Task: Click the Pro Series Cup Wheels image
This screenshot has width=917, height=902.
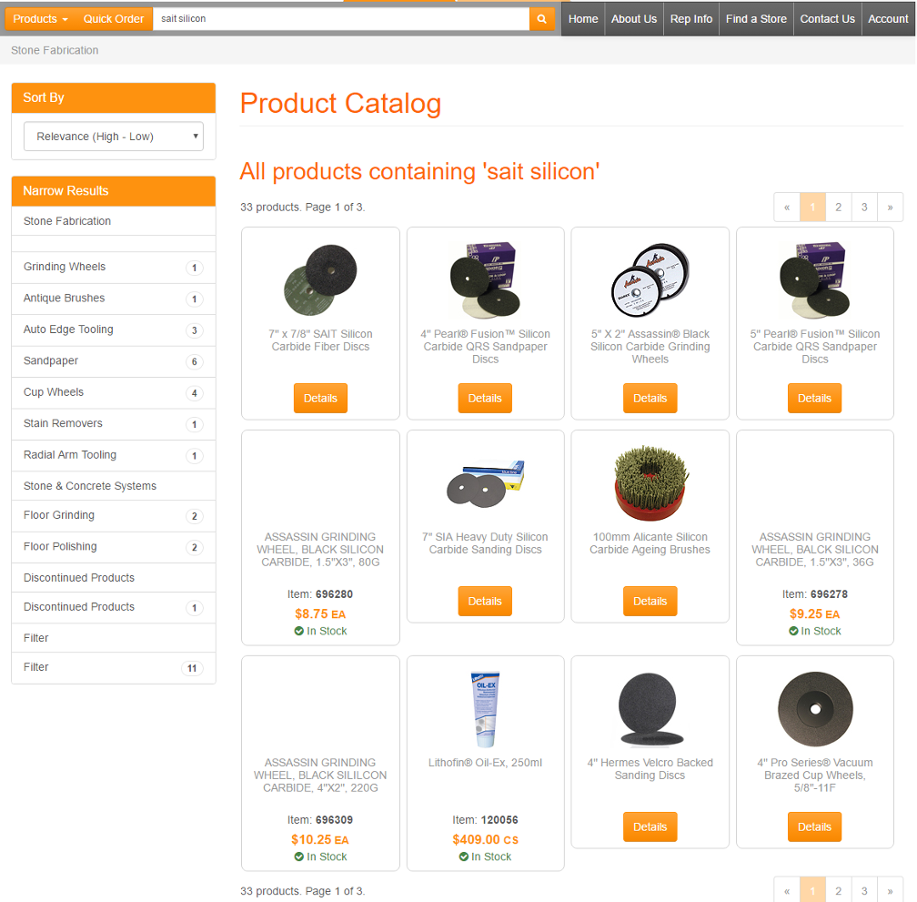Action: 815,709
